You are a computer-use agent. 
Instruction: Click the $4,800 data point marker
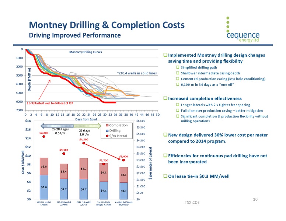pyautogui.click(x=44, y=136)
